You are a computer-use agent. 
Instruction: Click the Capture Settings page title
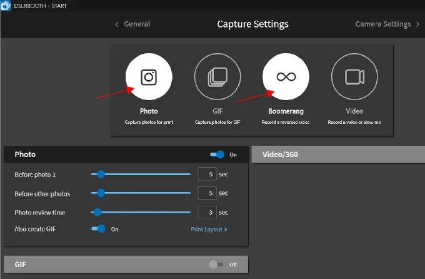252,24
